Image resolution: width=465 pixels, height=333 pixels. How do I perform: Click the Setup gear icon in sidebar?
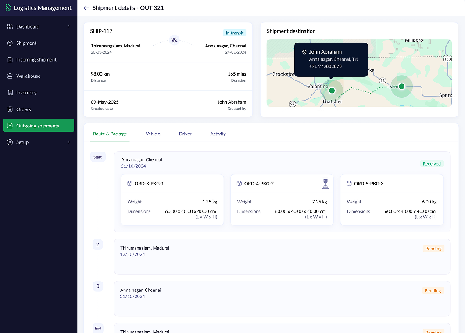point(10,142)
